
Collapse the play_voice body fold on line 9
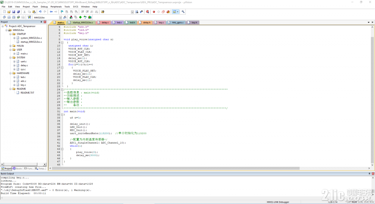pyautogui.click(x=62, y=43)
